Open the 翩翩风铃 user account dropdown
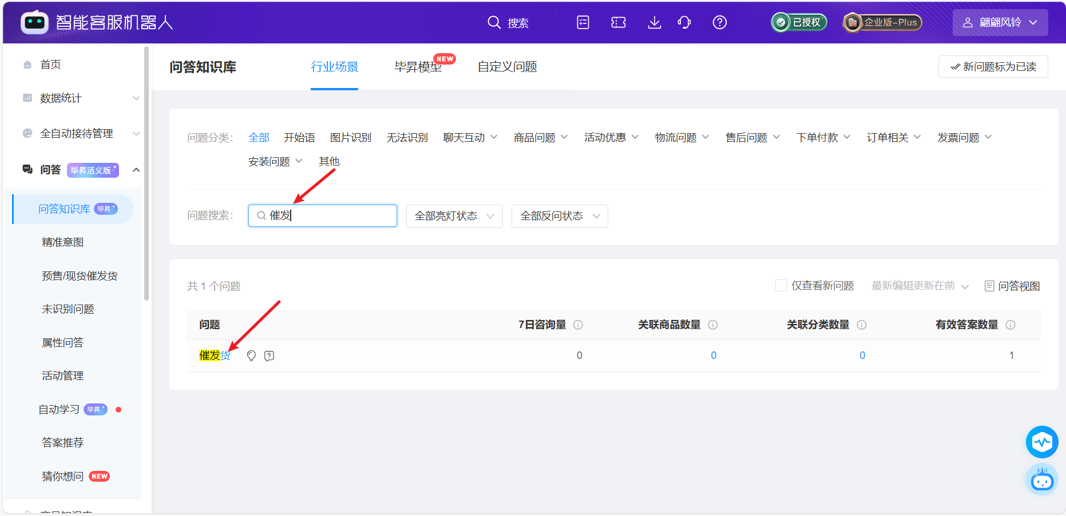Viewport: 1066px width, 516px height. pyautogui.click(x=1000, y=22)
